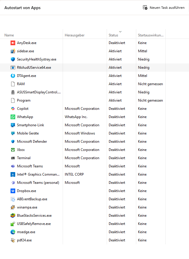Click the Terminal icon
The image size is (189, 259).
click(13, 158)
